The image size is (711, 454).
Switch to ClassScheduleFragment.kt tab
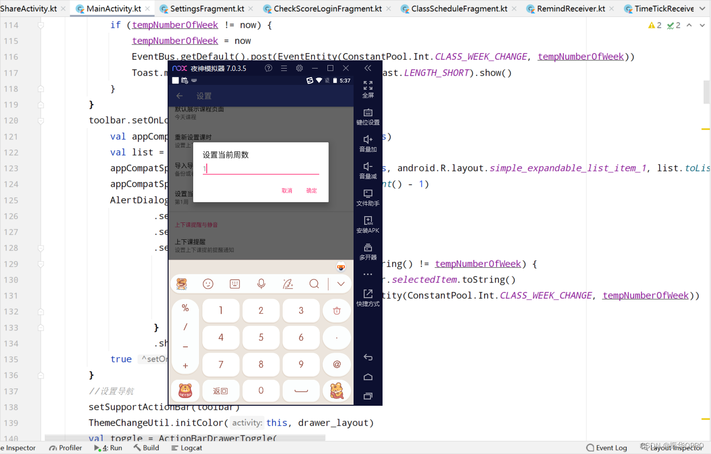click(x=459, y=9)
